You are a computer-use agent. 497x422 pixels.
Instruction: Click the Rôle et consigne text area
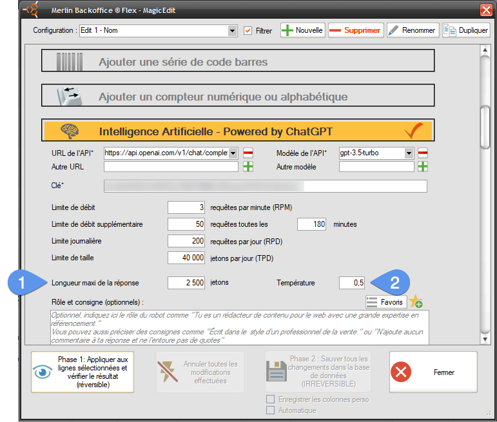(x=240, y=327)
